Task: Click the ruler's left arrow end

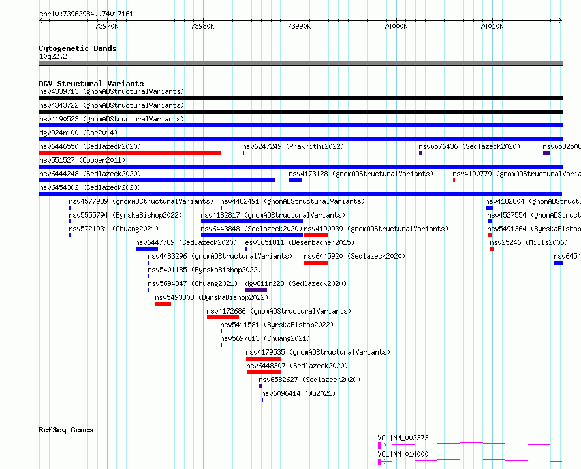Action: tap(40, 20)
